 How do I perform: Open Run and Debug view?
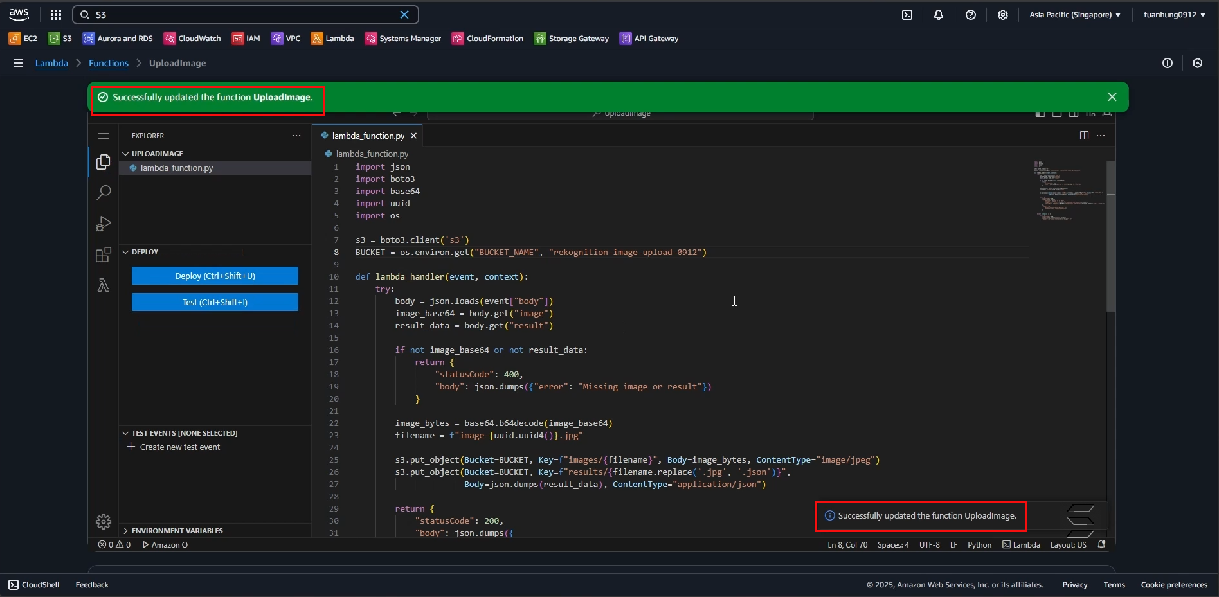pos(104,224)
